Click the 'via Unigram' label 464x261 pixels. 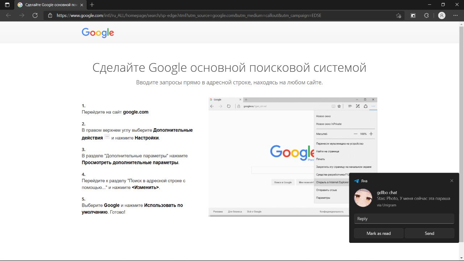[386, 205]
